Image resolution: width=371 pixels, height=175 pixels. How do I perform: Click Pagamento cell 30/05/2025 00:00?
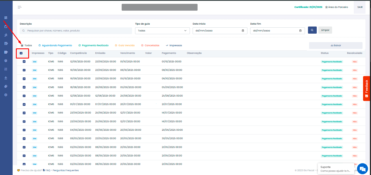coord(172,138)
